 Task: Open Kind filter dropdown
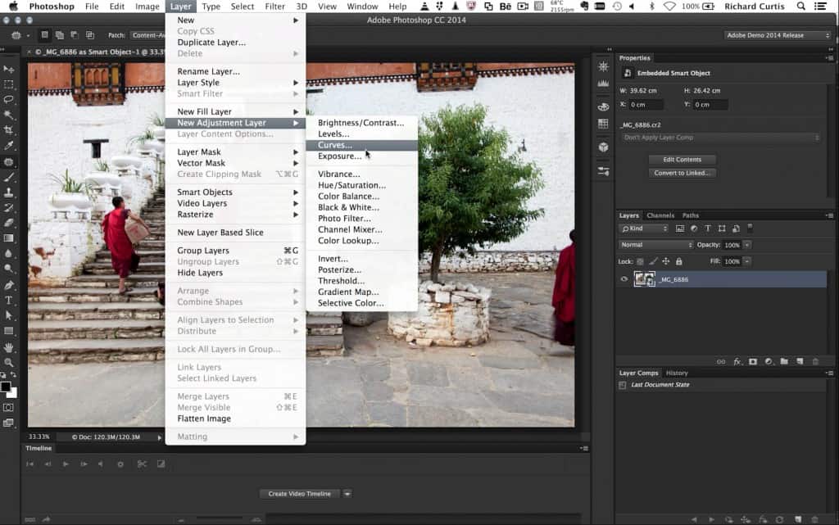[x=644, y=229]
